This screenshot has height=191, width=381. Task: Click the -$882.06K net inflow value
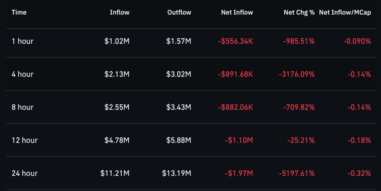pos(235,107)
